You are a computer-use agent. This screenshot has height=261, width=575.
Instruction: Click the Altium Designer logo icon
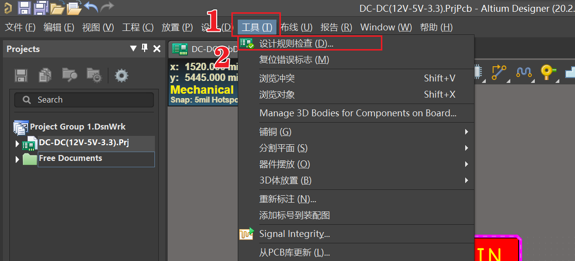pyautogui.click(x=7, y=7)
